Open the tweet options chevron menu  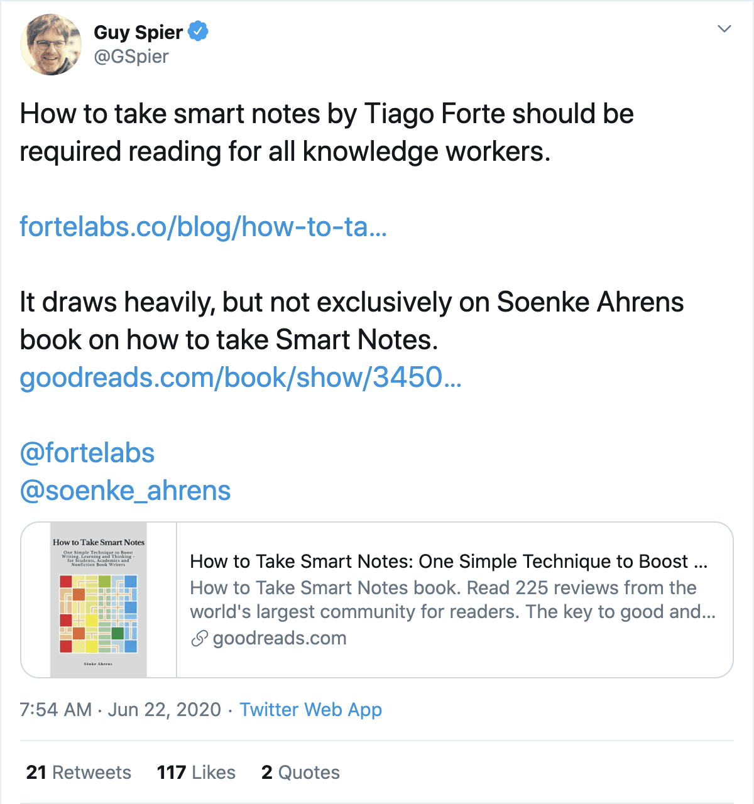click(x=724, y=29)
